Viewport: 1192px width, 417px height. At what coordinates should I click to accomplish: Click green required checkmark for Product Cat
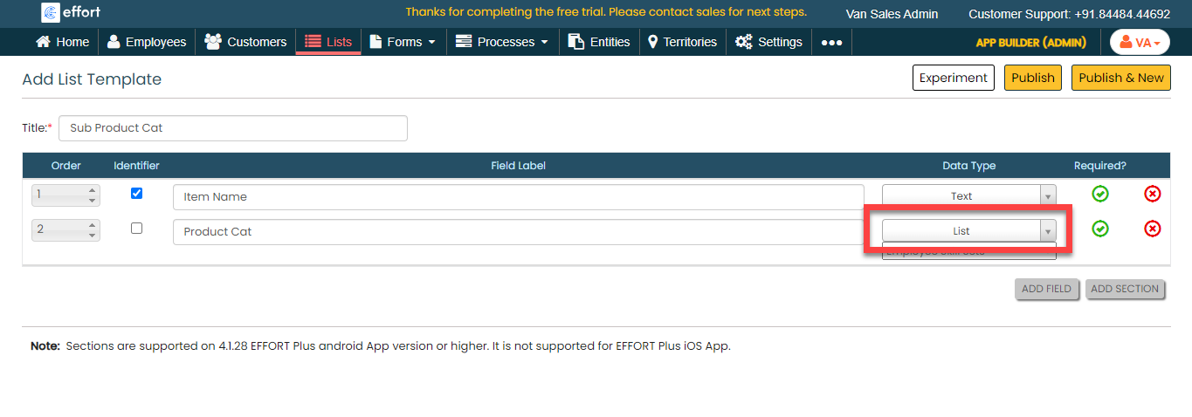tap(1100, 229)
